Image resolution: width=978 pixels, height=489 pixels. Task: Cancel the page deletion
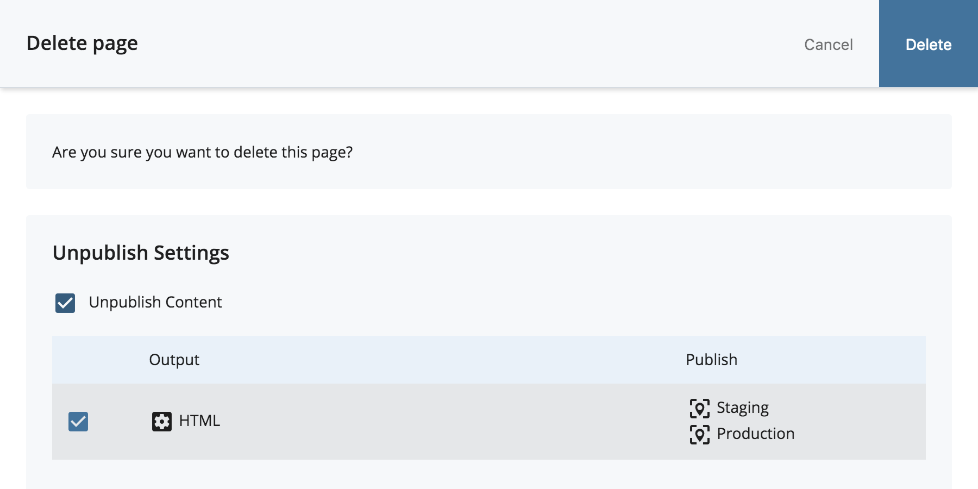coord(828,45)
